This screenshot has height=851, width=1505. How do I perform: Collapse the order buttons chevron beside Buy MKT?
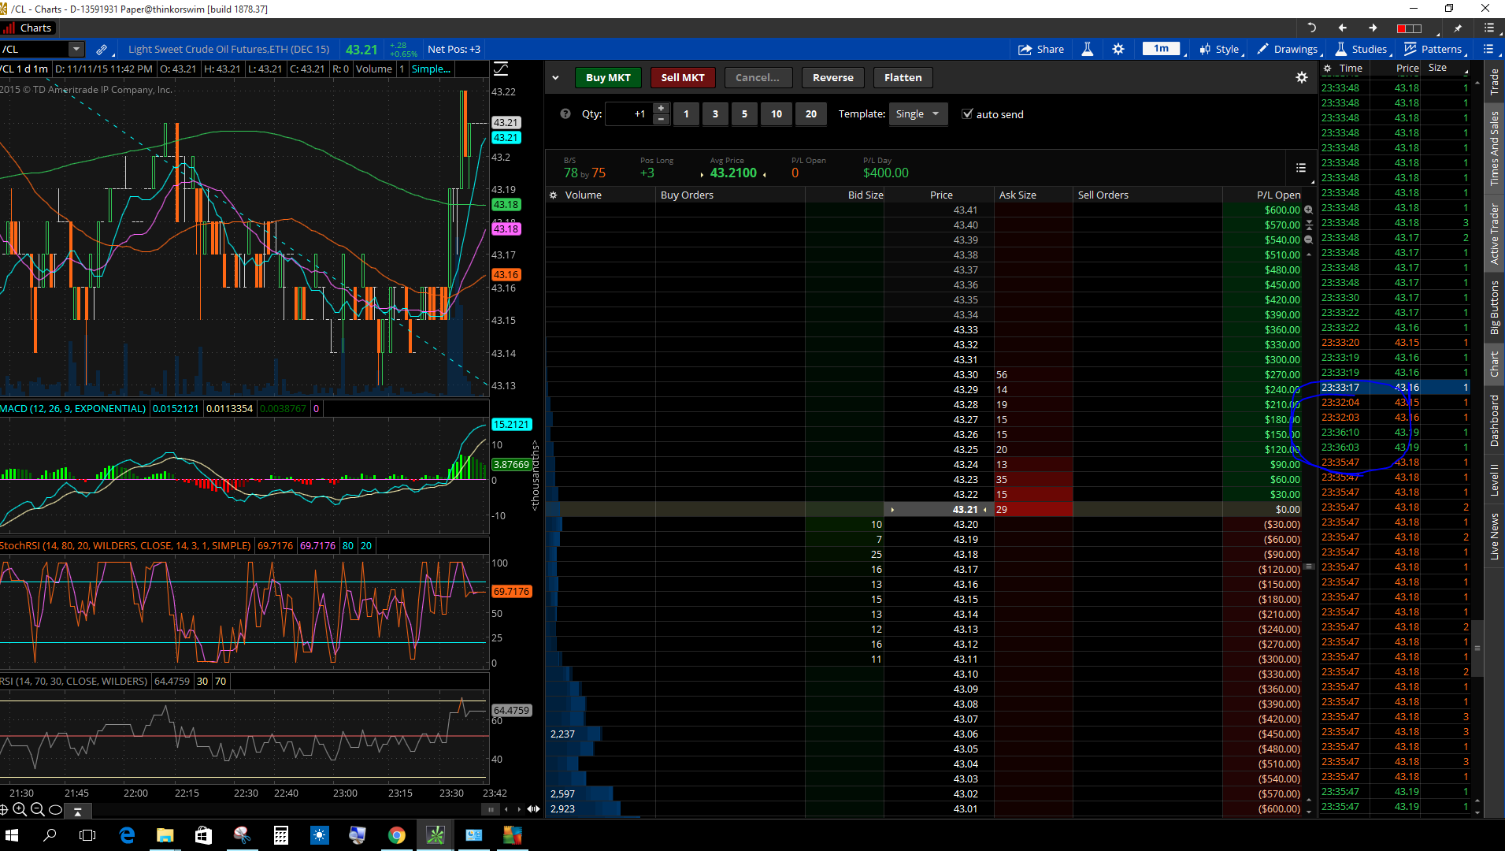(x=555, y=77)
